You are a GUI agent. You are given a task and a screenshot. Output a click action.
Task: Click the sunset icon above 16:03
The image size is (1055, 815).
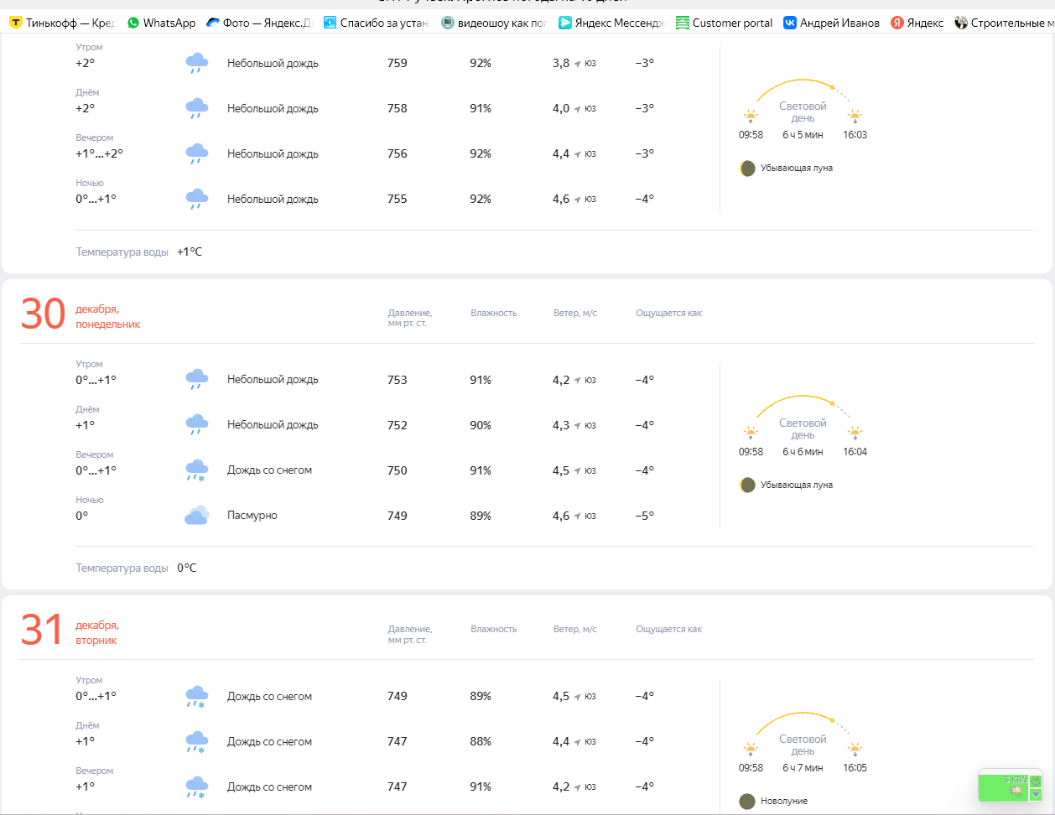pyautogui.click(x=855, y=117)
